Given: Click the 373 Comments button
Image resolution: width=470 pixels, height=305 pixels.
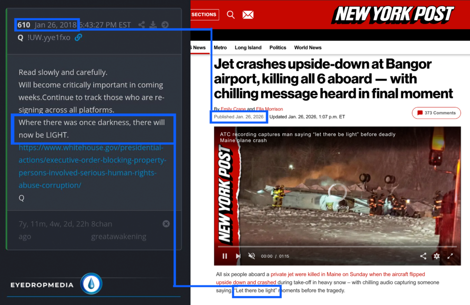Looking at the screenshot, I should click(436, 113).
